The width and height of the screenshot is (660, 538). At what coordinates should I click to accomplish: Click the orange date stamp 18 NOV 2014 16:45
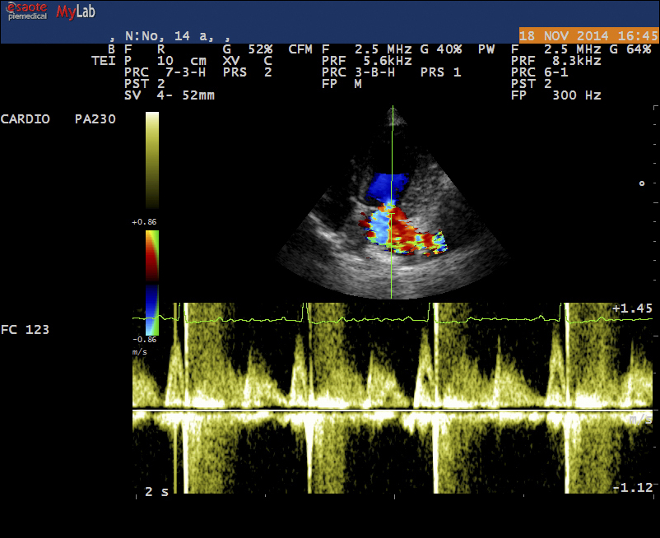[x=588, y=35]
